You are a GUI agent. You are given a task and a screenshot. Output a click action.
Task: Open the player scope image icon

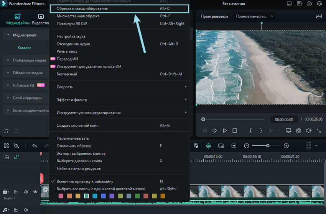[x=318, y=16]
